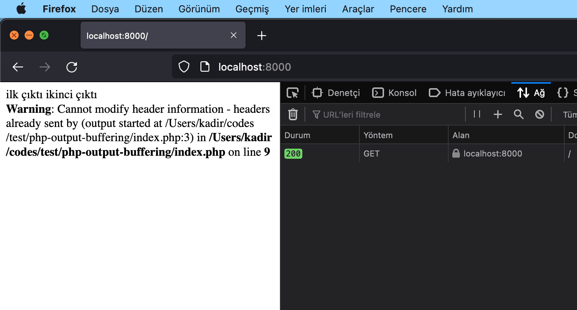Click the URL'leri filtrele filter field
577x310 pixels.
[x=388, y=115]
